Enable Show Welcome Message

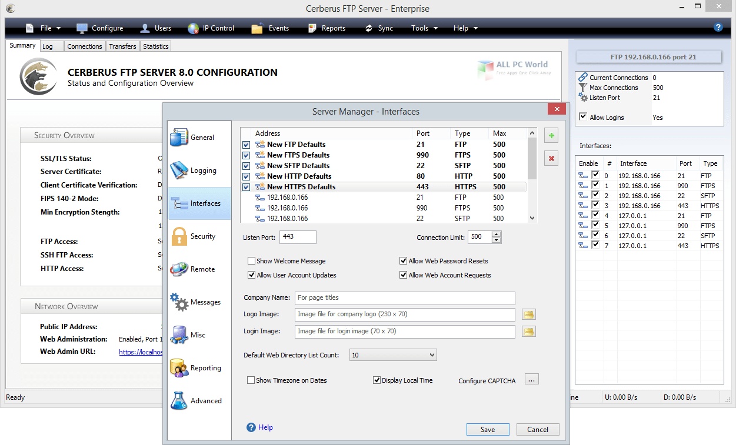251,261
